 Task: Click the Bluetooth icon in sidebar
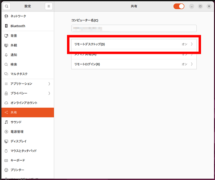(6, 26)
